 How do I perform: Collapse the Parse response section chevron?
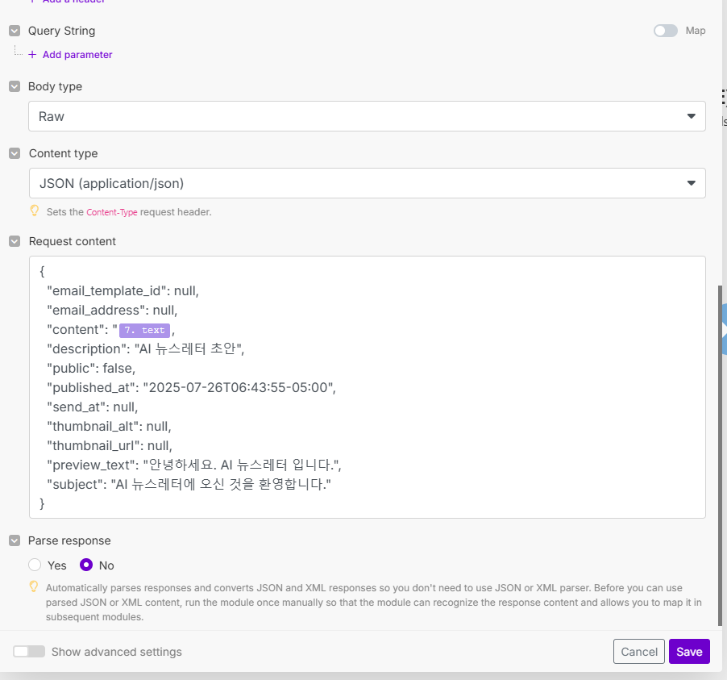(x=15, y=540)
